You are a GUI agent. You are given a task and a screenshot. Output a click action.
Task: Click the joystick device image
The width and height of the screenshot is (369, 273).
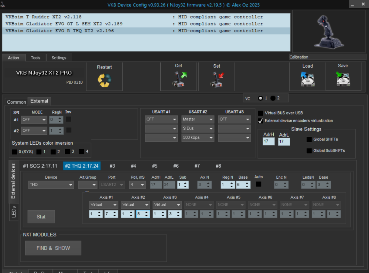[x=329, y=32]
